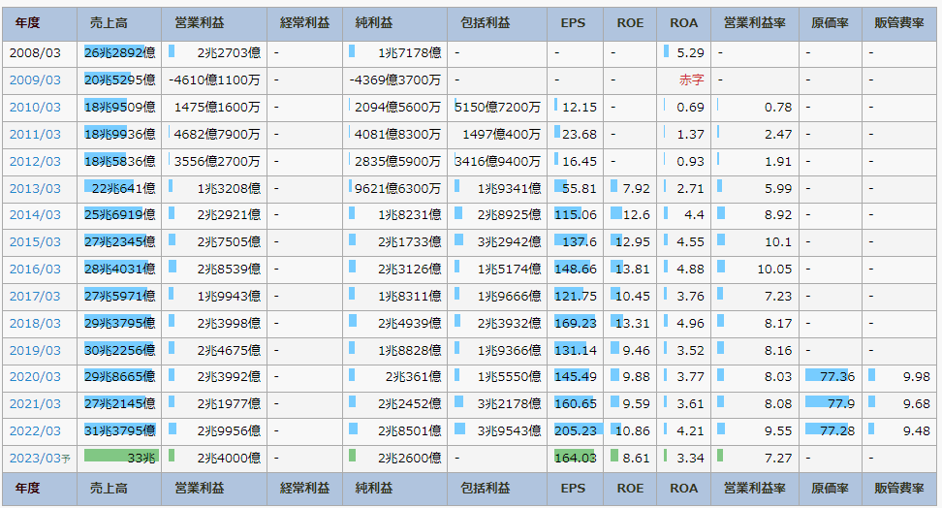The image size is (942, 508).
Task: Click the top EPS column header
Action: click(x=573, y=23)
